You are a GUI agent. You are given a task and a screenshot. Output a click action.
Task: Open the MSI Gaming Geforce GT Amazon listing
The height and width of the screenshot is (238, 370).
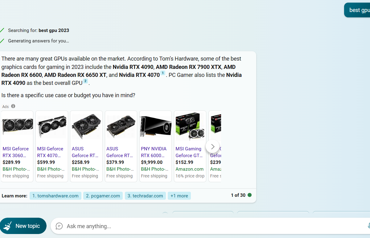190,146
